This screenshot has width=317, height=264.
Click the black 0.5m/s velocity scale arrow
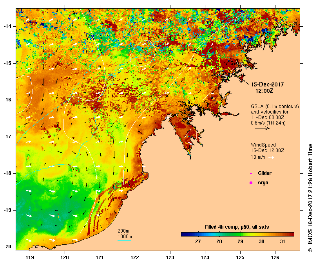tap(263, 128)
